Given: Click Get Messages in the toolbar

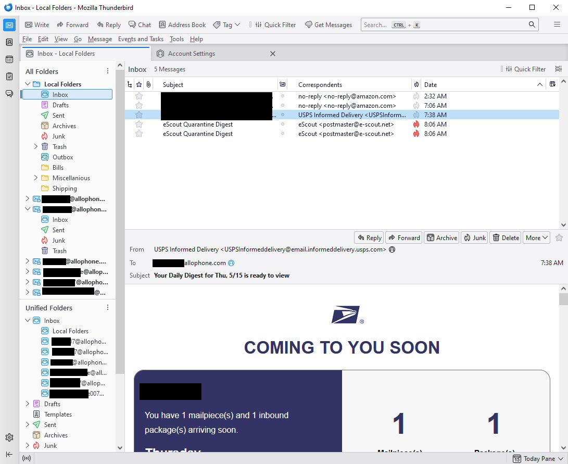Looking at the screenshot, I should [329, 24].
